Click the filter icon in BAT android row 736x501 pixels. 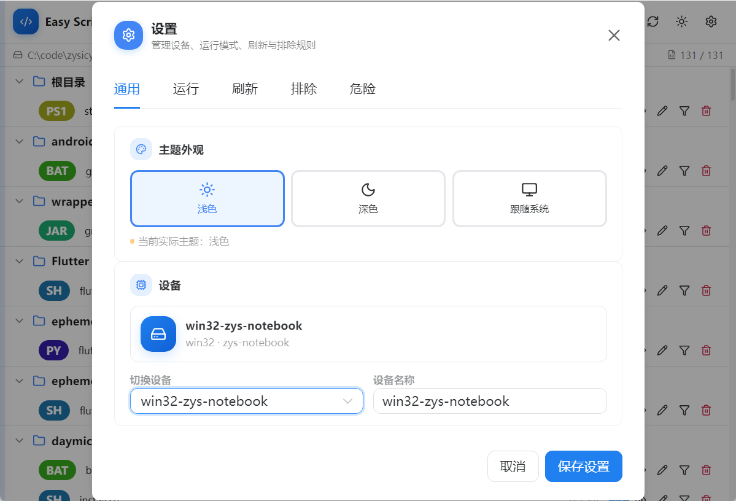pos(684,171)
